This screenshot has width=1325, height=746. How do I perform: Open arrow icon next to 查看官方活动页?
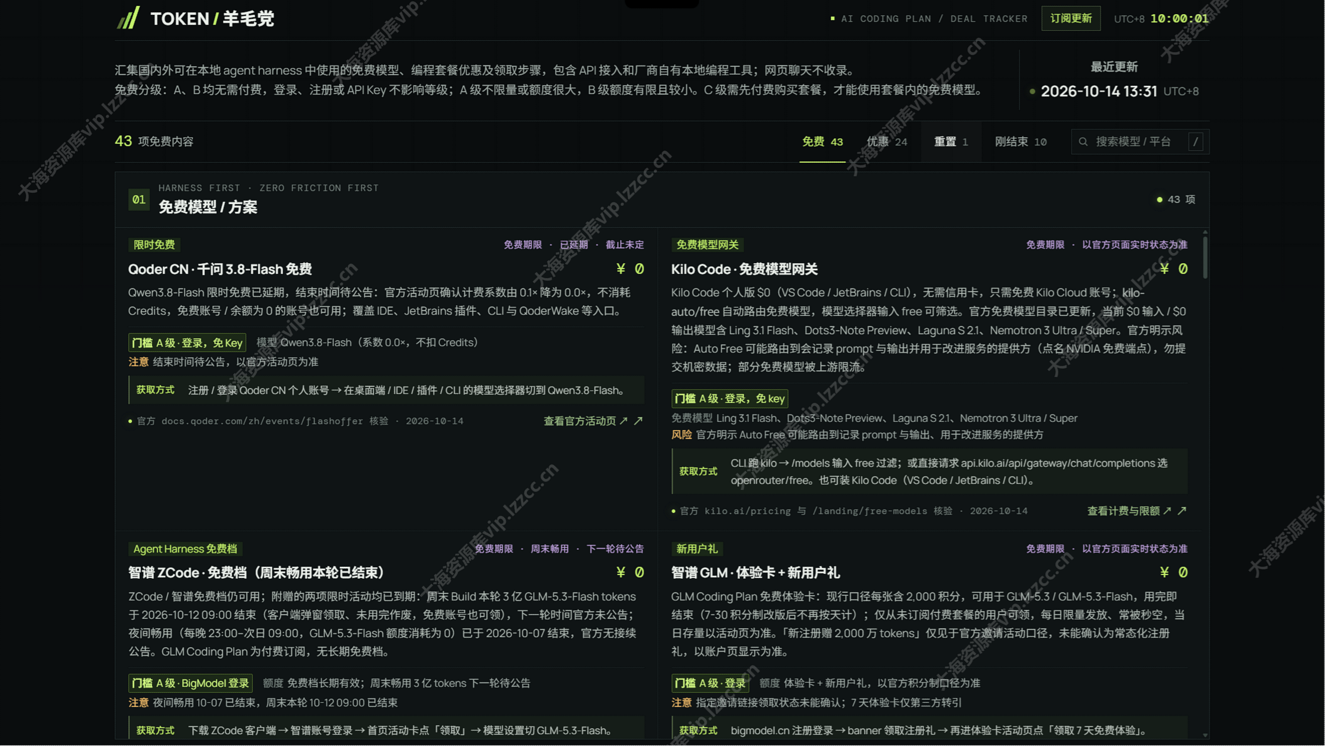[x=638, y=421]
